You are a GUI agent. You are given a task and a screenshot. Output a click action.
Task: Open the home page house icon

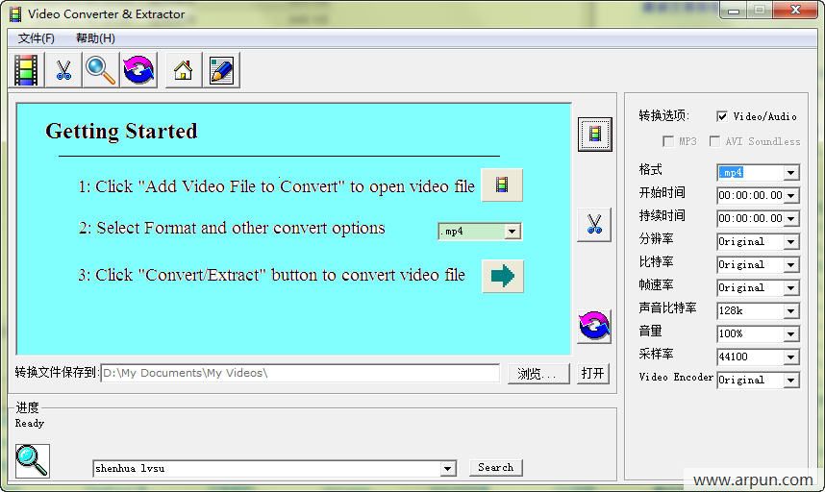(x=183, y=70)
